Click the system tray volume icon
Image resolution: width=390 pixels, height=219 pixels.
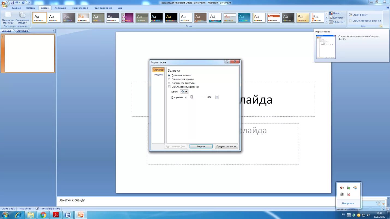point(369,215)
